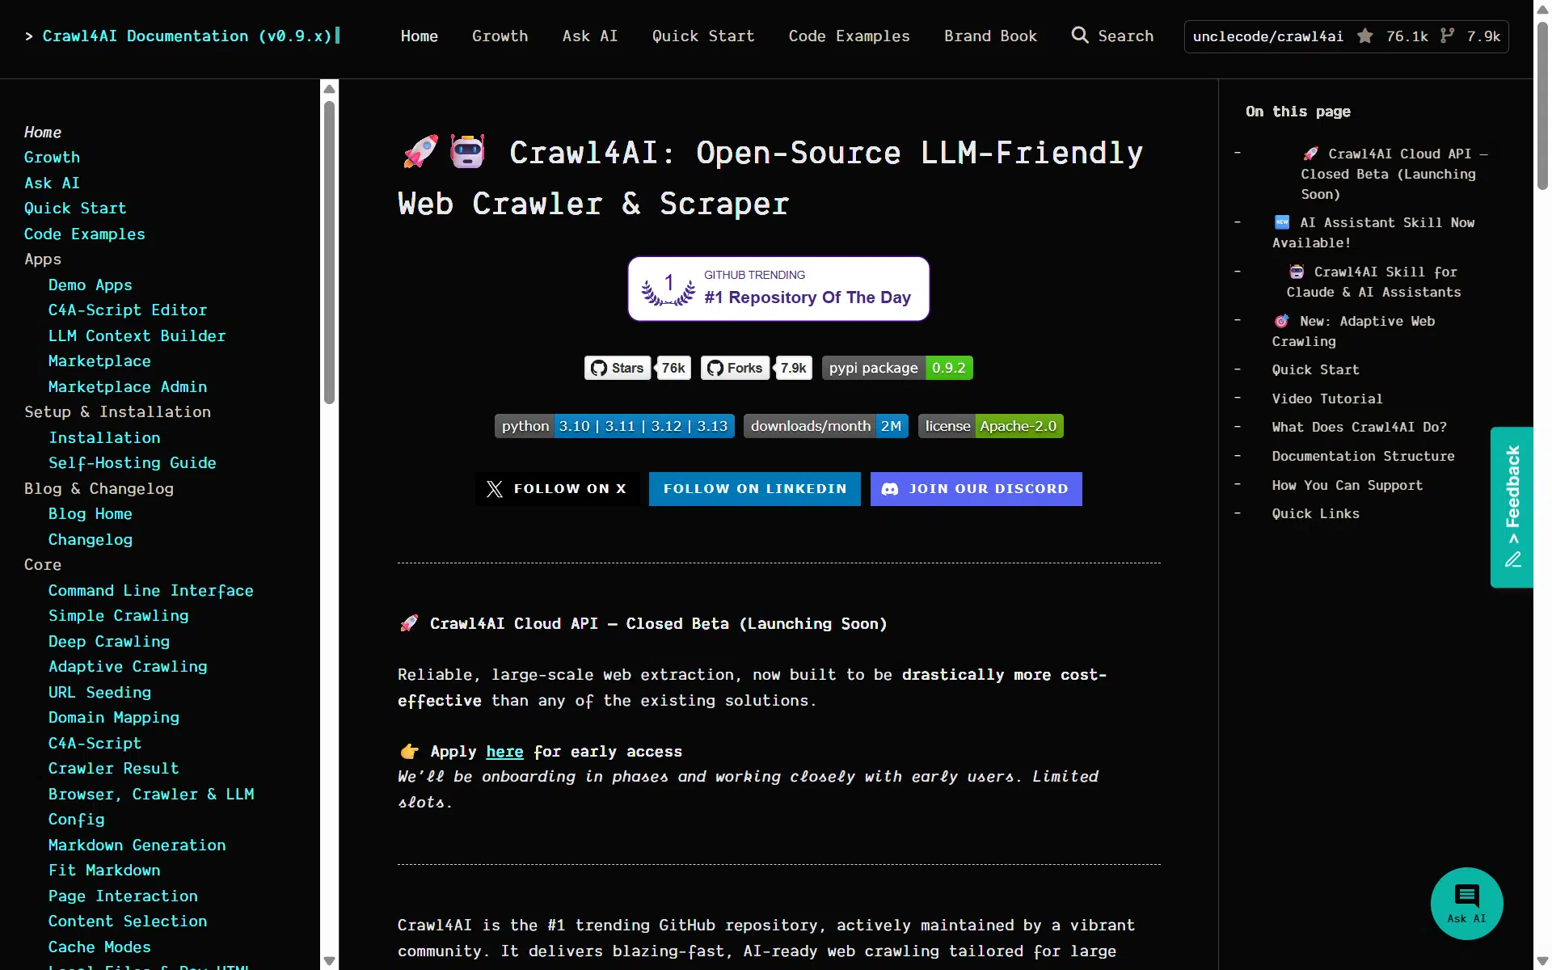Open Marketplace in the left sidebar
Image resolution: width=1552 pixels, height=970 pixels.
[99, 361]
